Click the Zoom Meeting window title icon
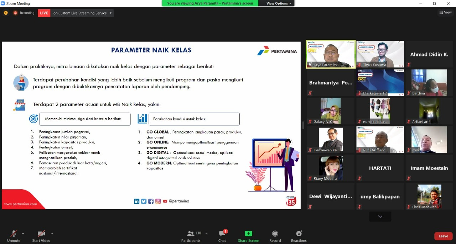 coord(3,3)
